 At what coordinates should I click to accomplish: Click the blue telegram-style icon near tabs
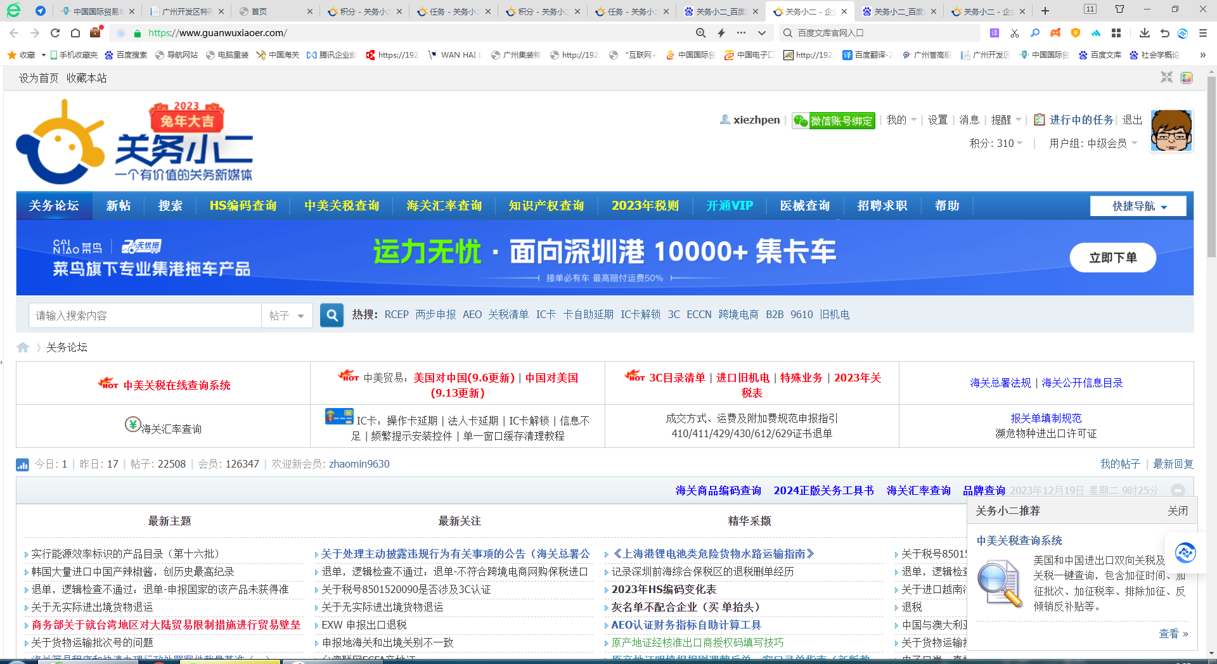pyautogui.click(x=41, y=11)
